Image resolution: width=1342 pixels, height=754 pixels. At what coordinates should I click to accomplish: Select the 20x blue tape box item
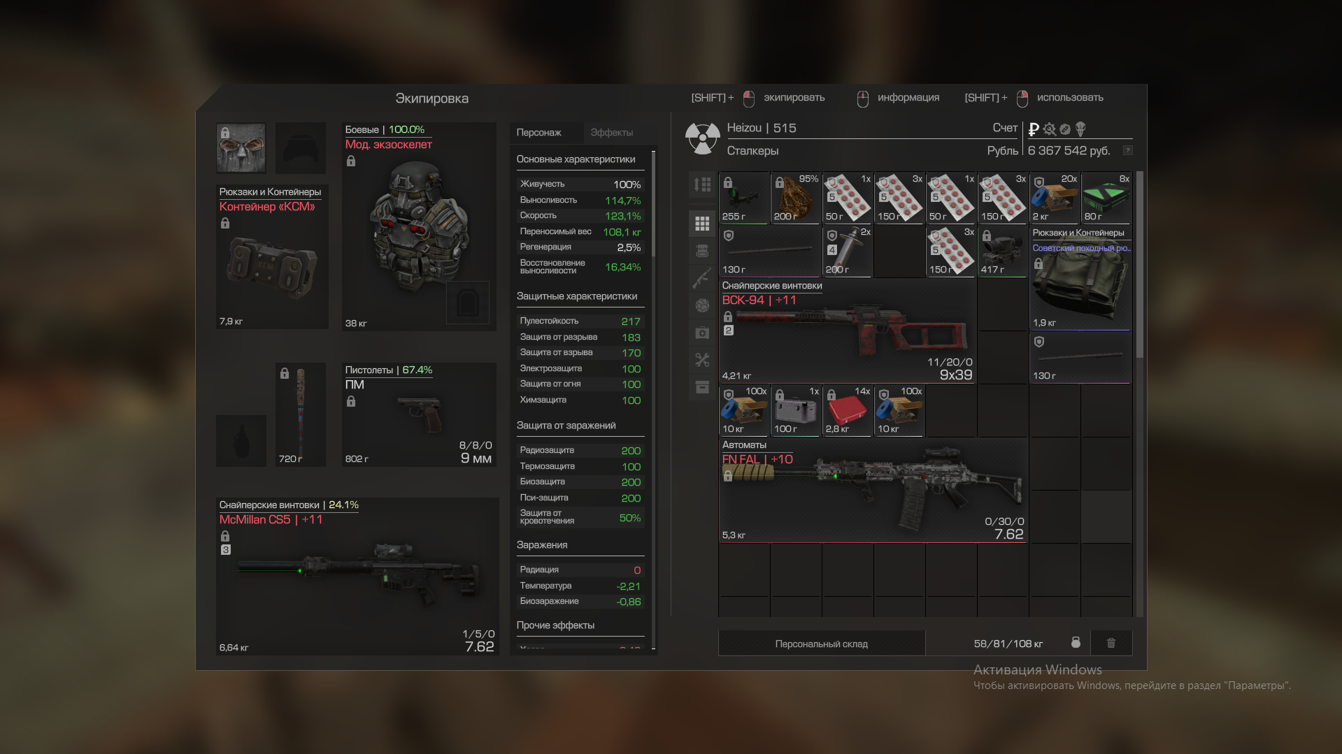[x=1055, y=198]
